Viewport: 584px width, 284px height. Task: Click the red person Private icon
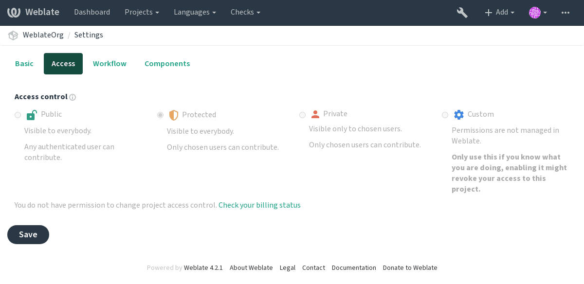[x=315, y=114]
